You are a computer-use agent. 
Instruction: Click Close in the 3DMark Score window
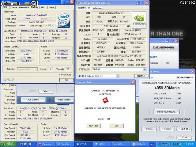tap(184, 137)
